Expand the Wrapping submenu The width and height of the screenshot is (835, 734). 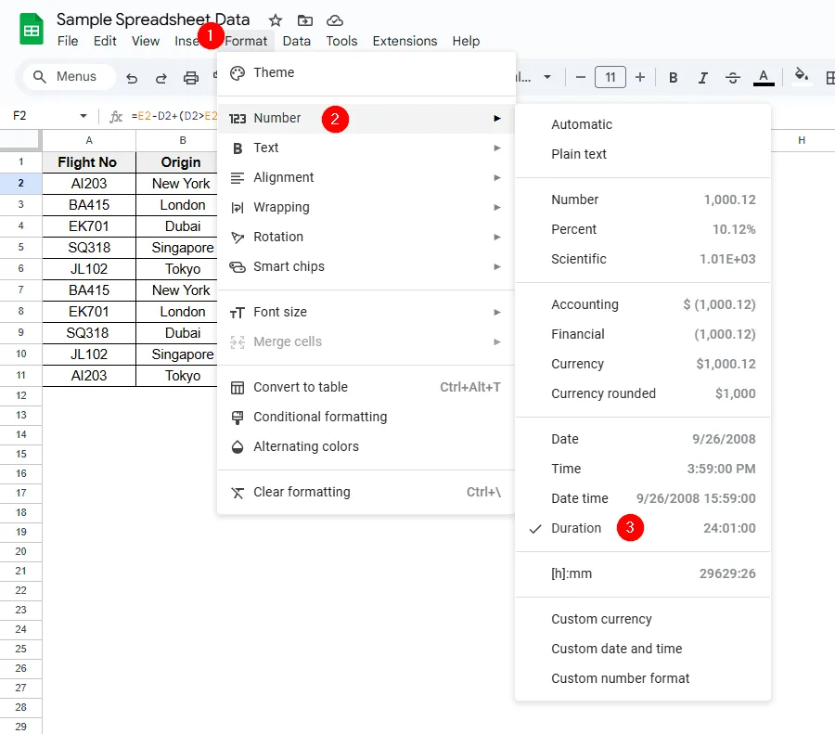tap(366, 207)
